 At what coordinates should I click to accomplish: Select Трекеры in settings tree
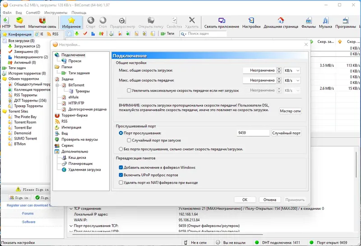click(79, 91)
